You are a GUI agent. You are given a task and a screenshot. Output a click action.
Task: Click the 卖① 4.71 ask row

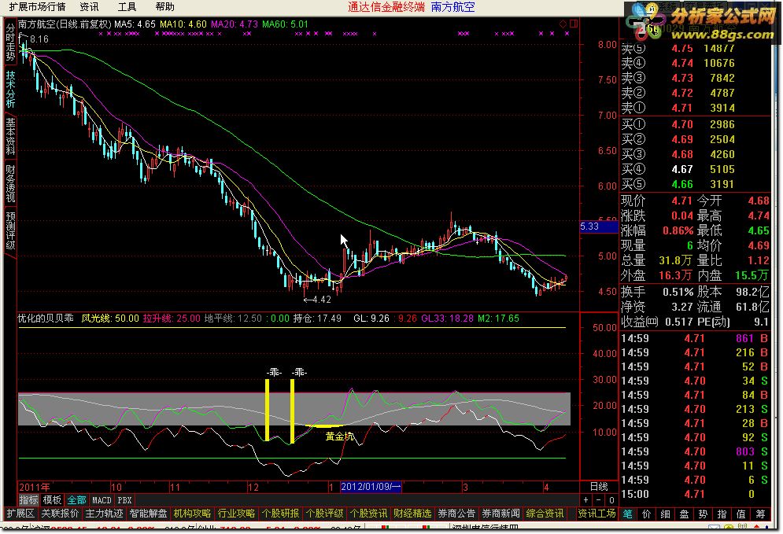(x=695, y=108)
